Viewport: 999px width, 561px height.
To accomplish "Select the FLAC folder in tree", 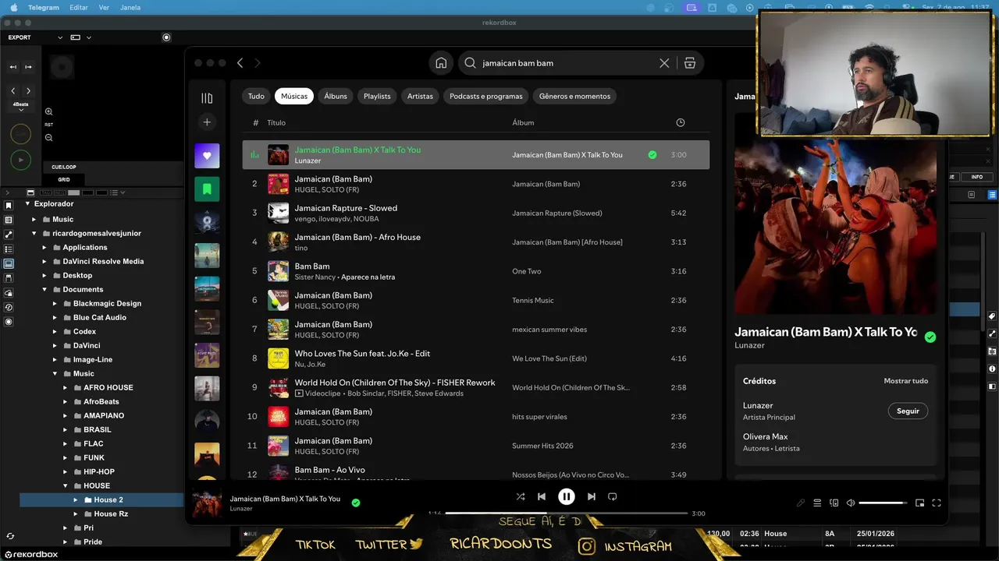I will [x=94, y=444].
